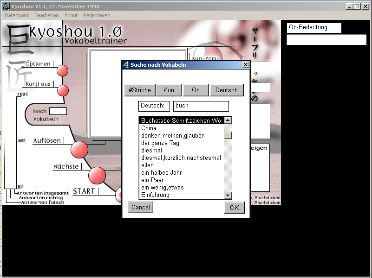Search by #Striche stroke count
The height and width of the screenshot is (278, 372).
point(140,90)
